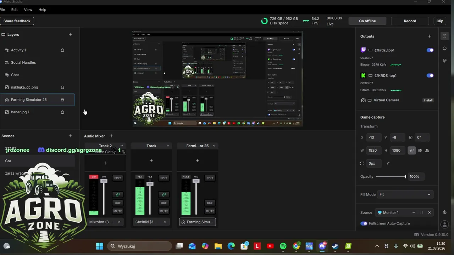Open the user account avatar icon
Image resolution: width=454 pixels, height=255 pixels.
point(444,225)
